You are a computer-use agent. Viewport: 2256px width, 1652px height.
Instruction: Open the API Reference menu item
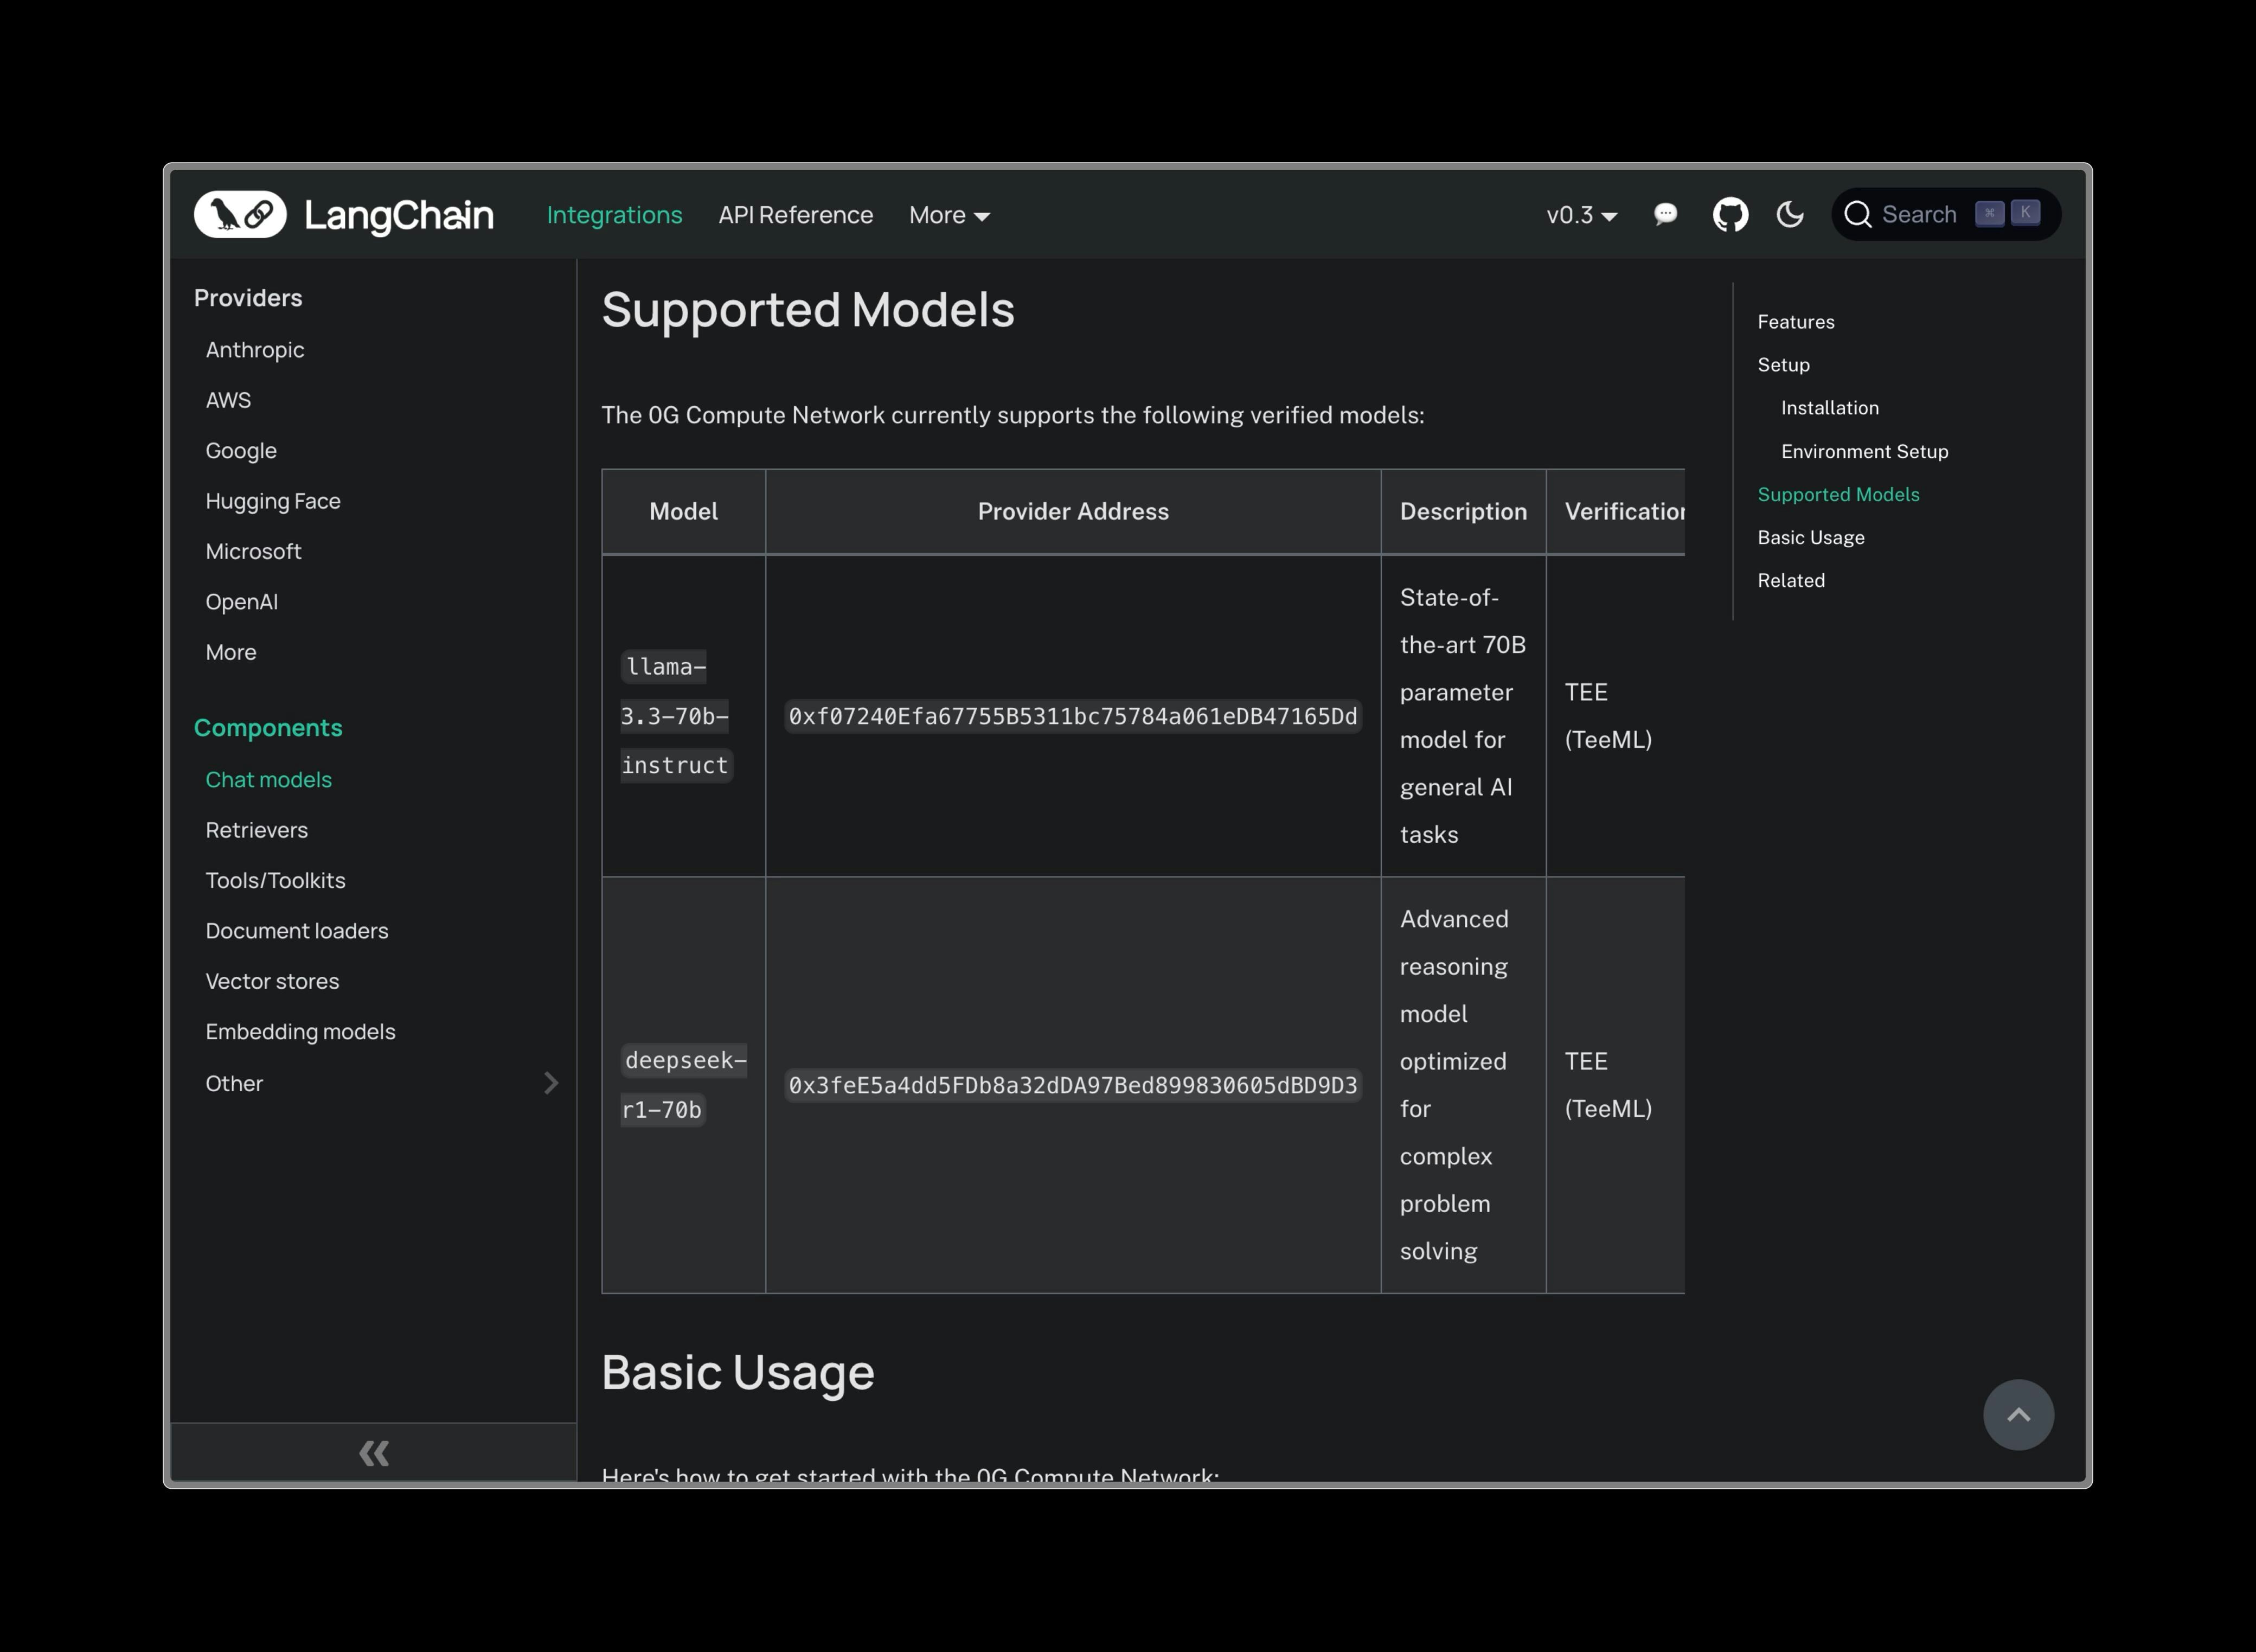tap(795, 215)
